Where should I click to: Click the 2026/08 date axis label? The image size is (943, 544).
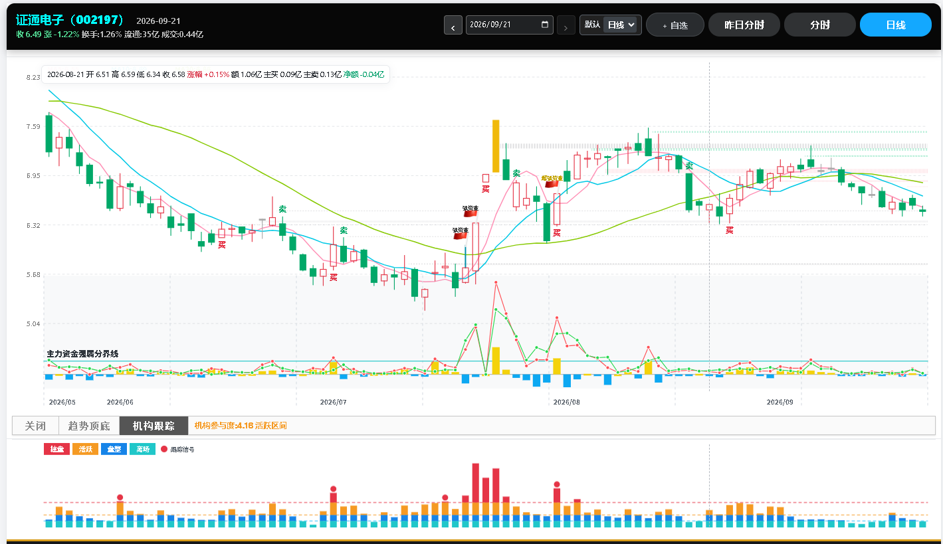pyautogui.click(x=567, y=403)
